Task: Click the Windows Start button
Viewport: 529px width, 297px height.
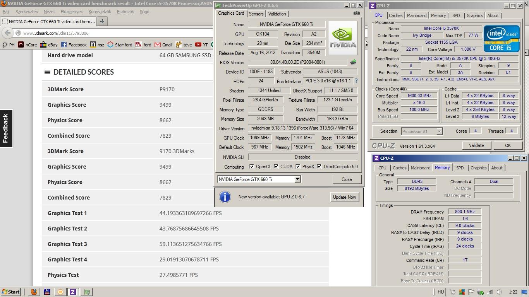Action: (10, 292)
